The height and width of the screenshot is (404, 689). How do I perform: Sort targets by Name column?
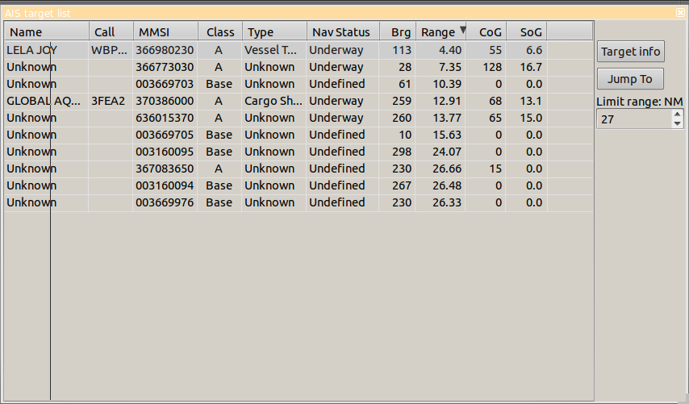pos(47,32)
